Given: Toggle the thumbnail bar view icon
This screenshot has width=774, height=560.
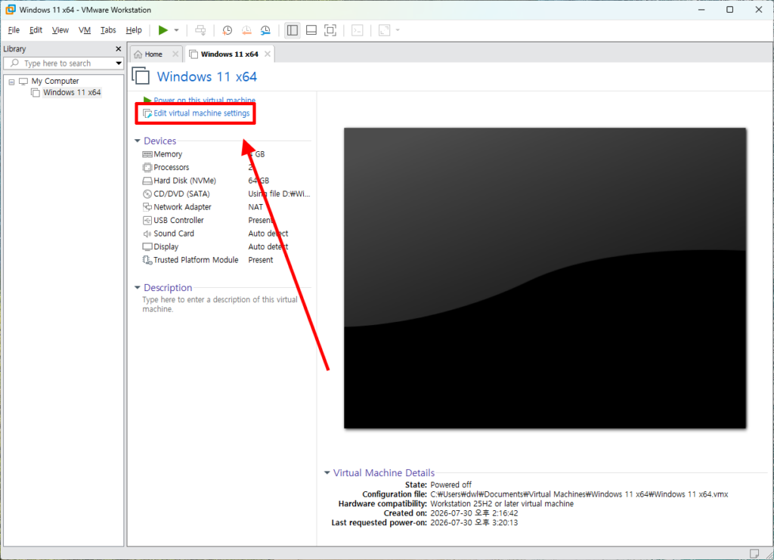Looking at the screenshot, I should point(311,30).
